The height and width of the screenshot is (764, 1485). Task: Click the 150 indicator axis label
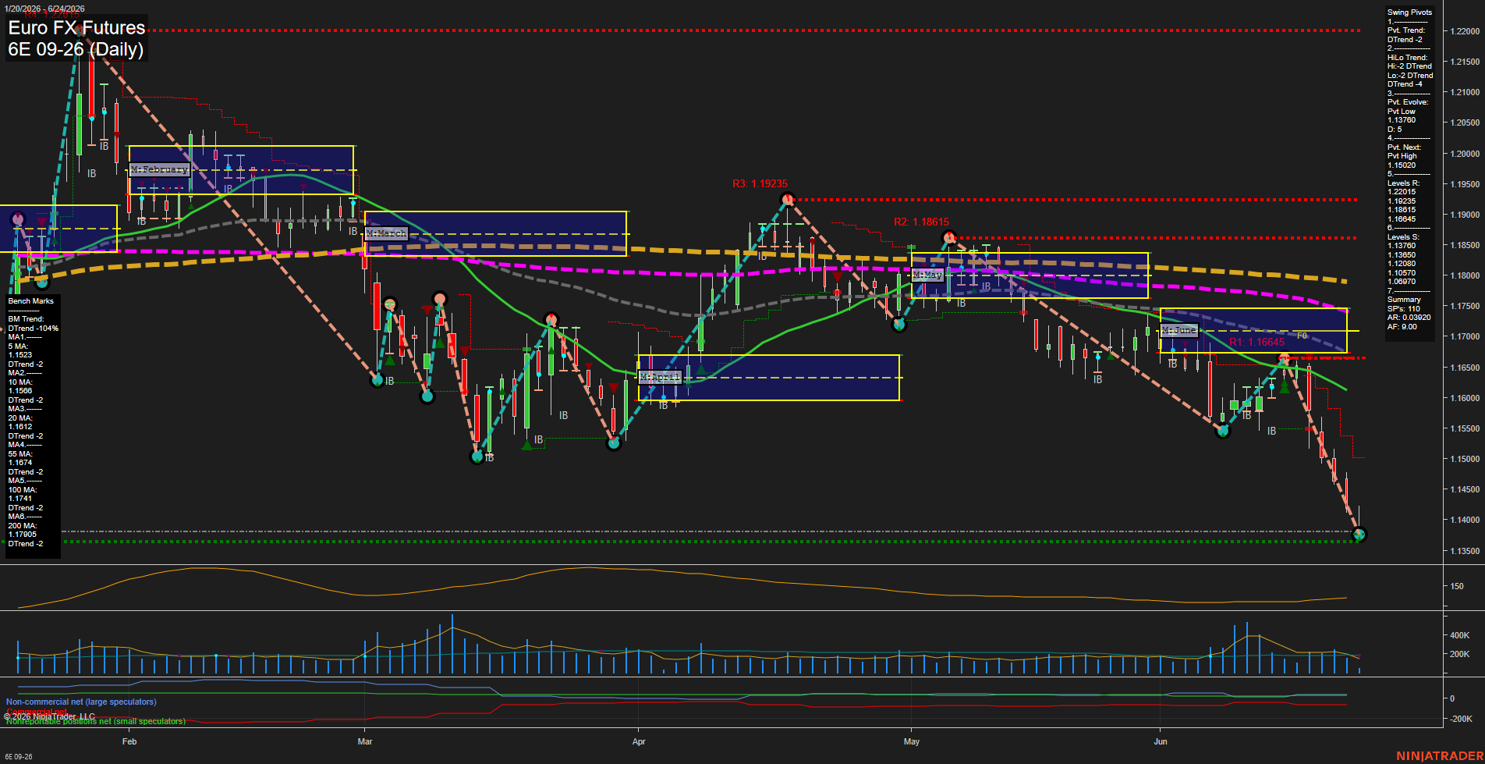[x=1457, y=586]
